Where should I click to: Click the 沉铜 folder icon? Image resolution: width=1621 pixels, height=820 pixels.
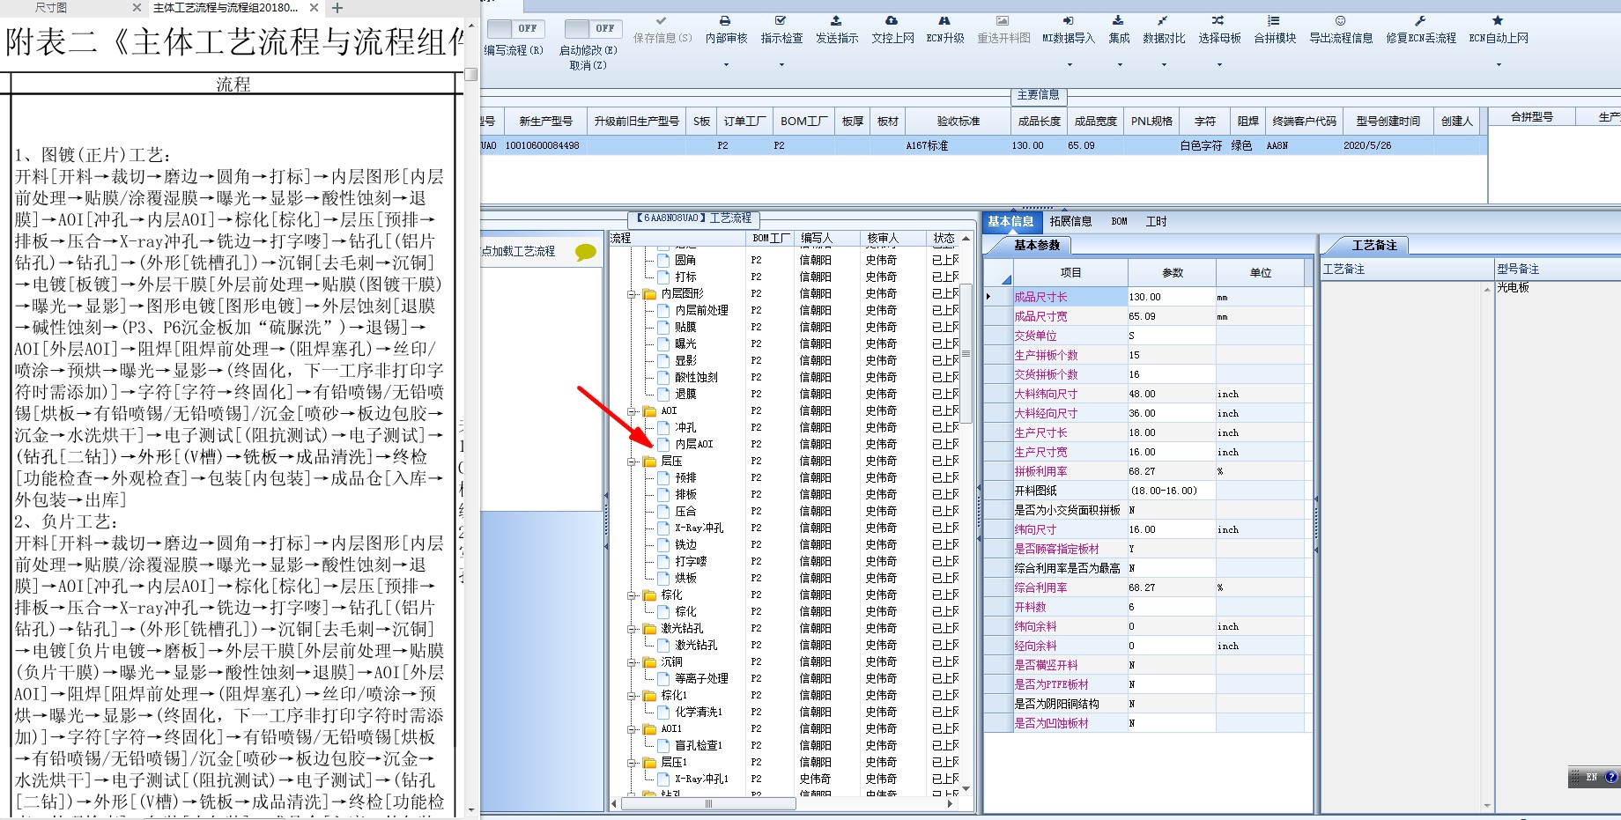coord(649,661)
